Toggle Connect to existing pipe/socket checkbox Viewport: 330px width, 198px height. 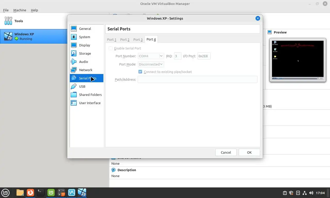[140, 72]
